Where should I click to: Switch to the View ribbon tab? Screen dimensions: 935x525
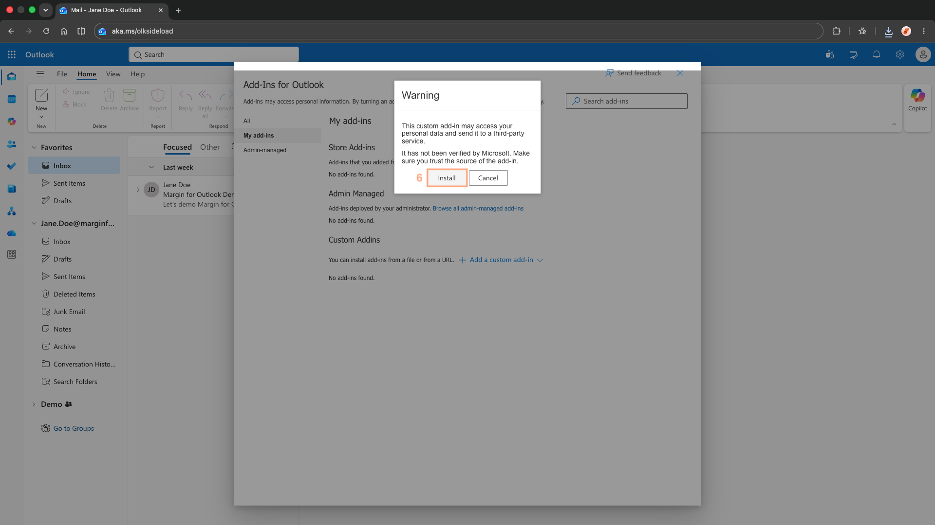113,74
